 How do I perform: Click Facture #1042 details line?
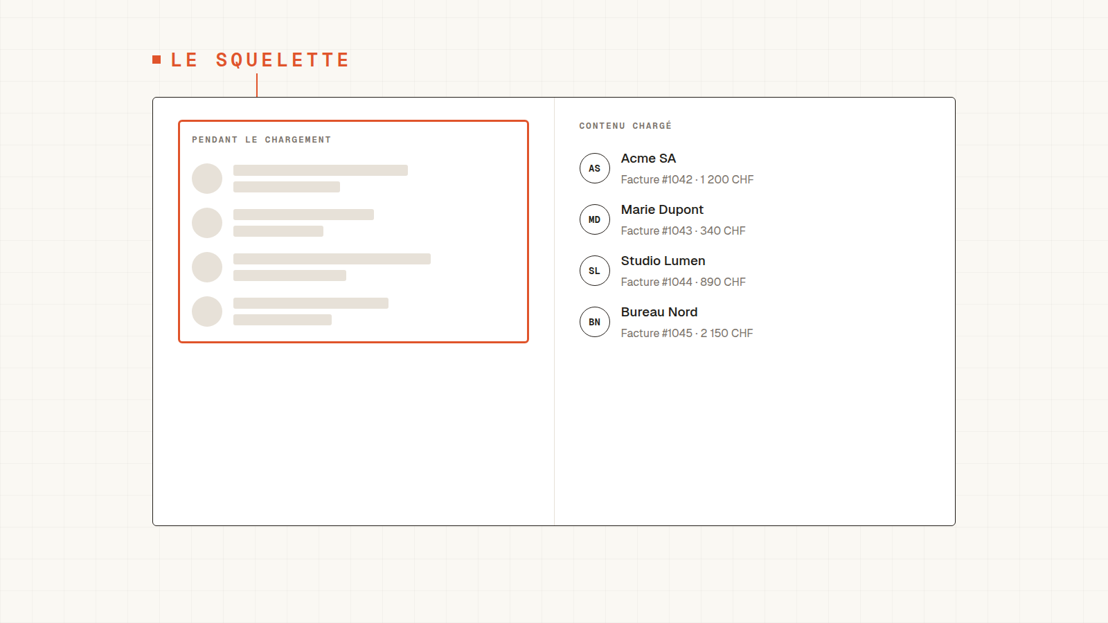coord(687,179)
